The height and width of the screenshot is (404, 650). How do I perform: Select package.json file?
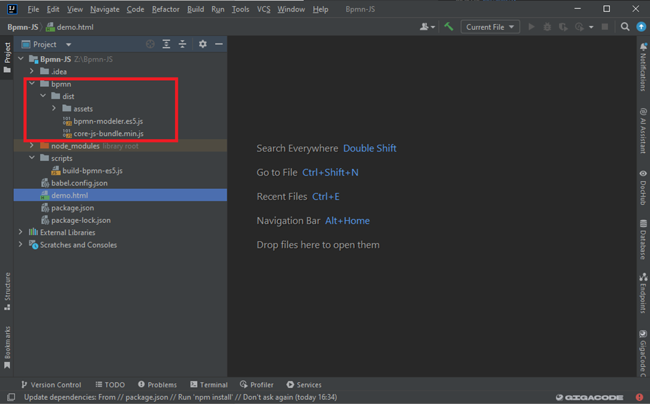[x=73, y=208]
